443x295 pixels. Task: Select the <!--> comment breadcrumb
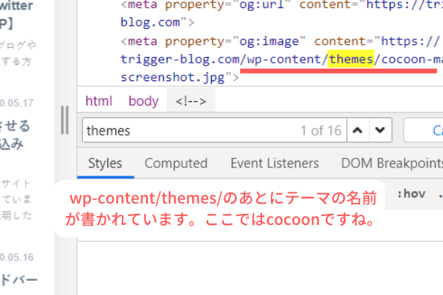pos(191,101)
